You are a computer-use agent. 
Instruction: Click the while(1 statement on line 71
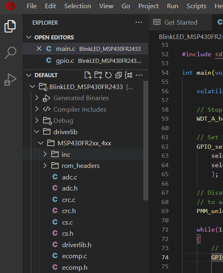click(x=209, y=229)
